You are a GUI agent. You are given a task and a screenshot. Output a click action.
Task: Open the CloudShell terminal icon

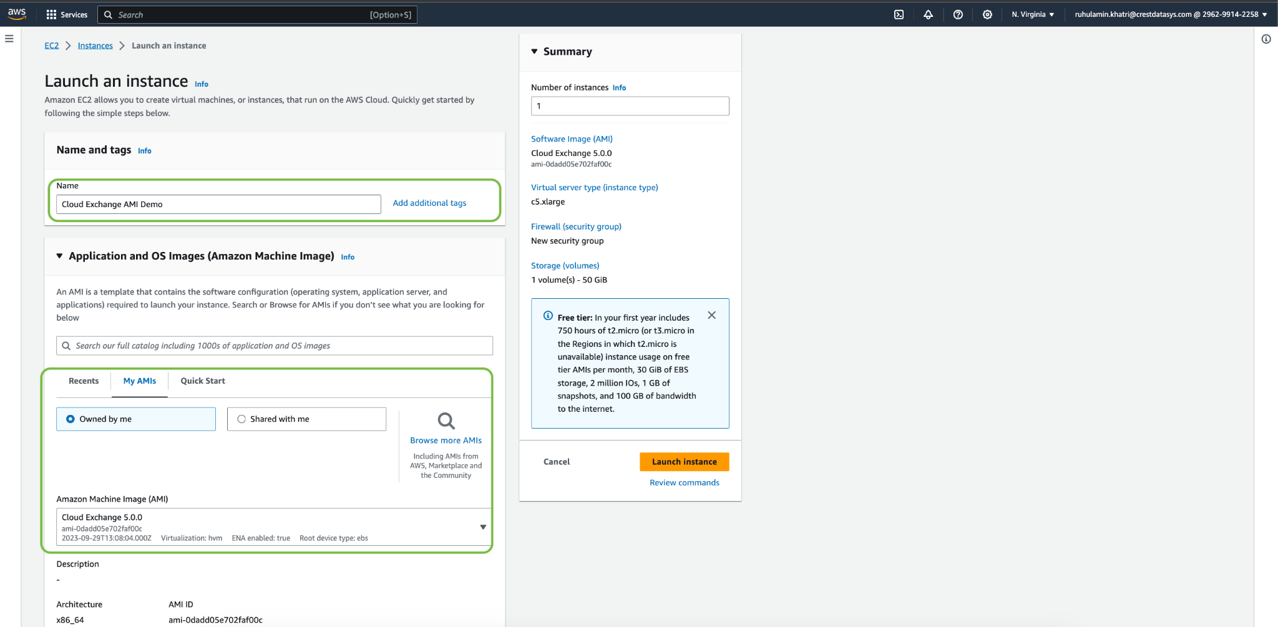pos(899,14)
